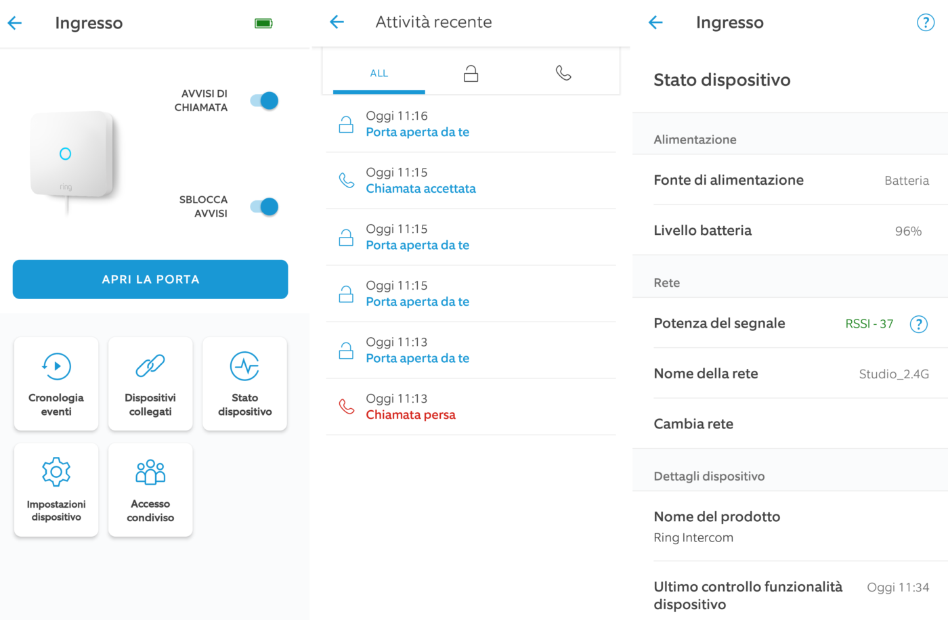Select the ALL activity tab
Screen dimensions: 948x620
pyautogui.click(x=379, y=73)
